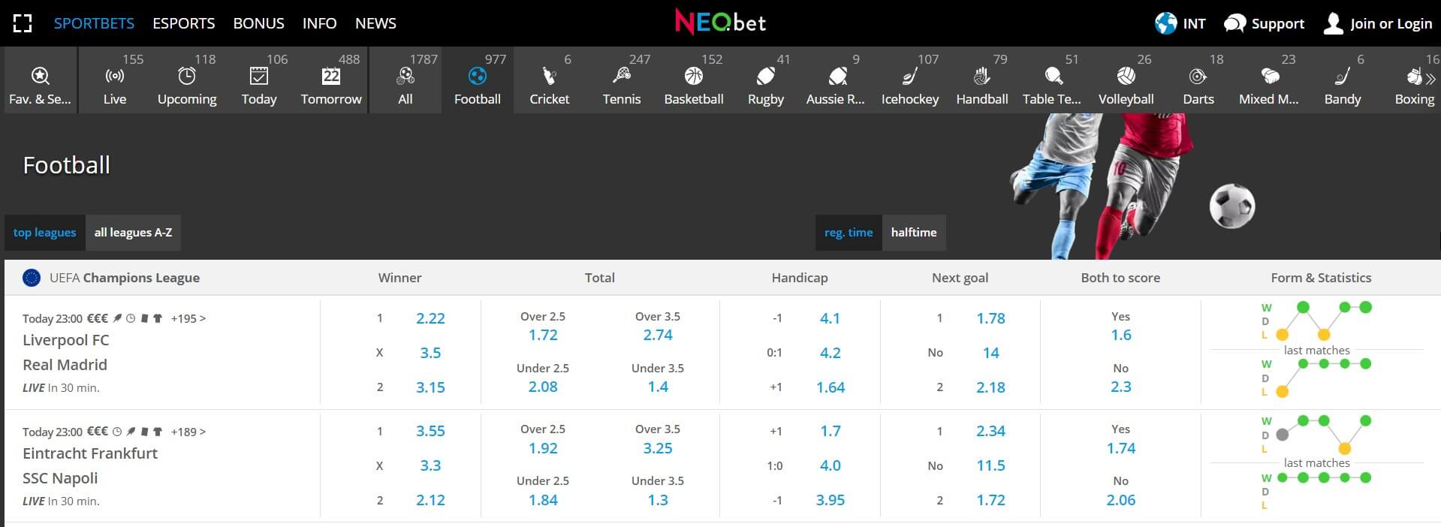This screenshot has width=1441, height=527.
Task: Show Upcoming events clock icon
Action: point(187,76)
